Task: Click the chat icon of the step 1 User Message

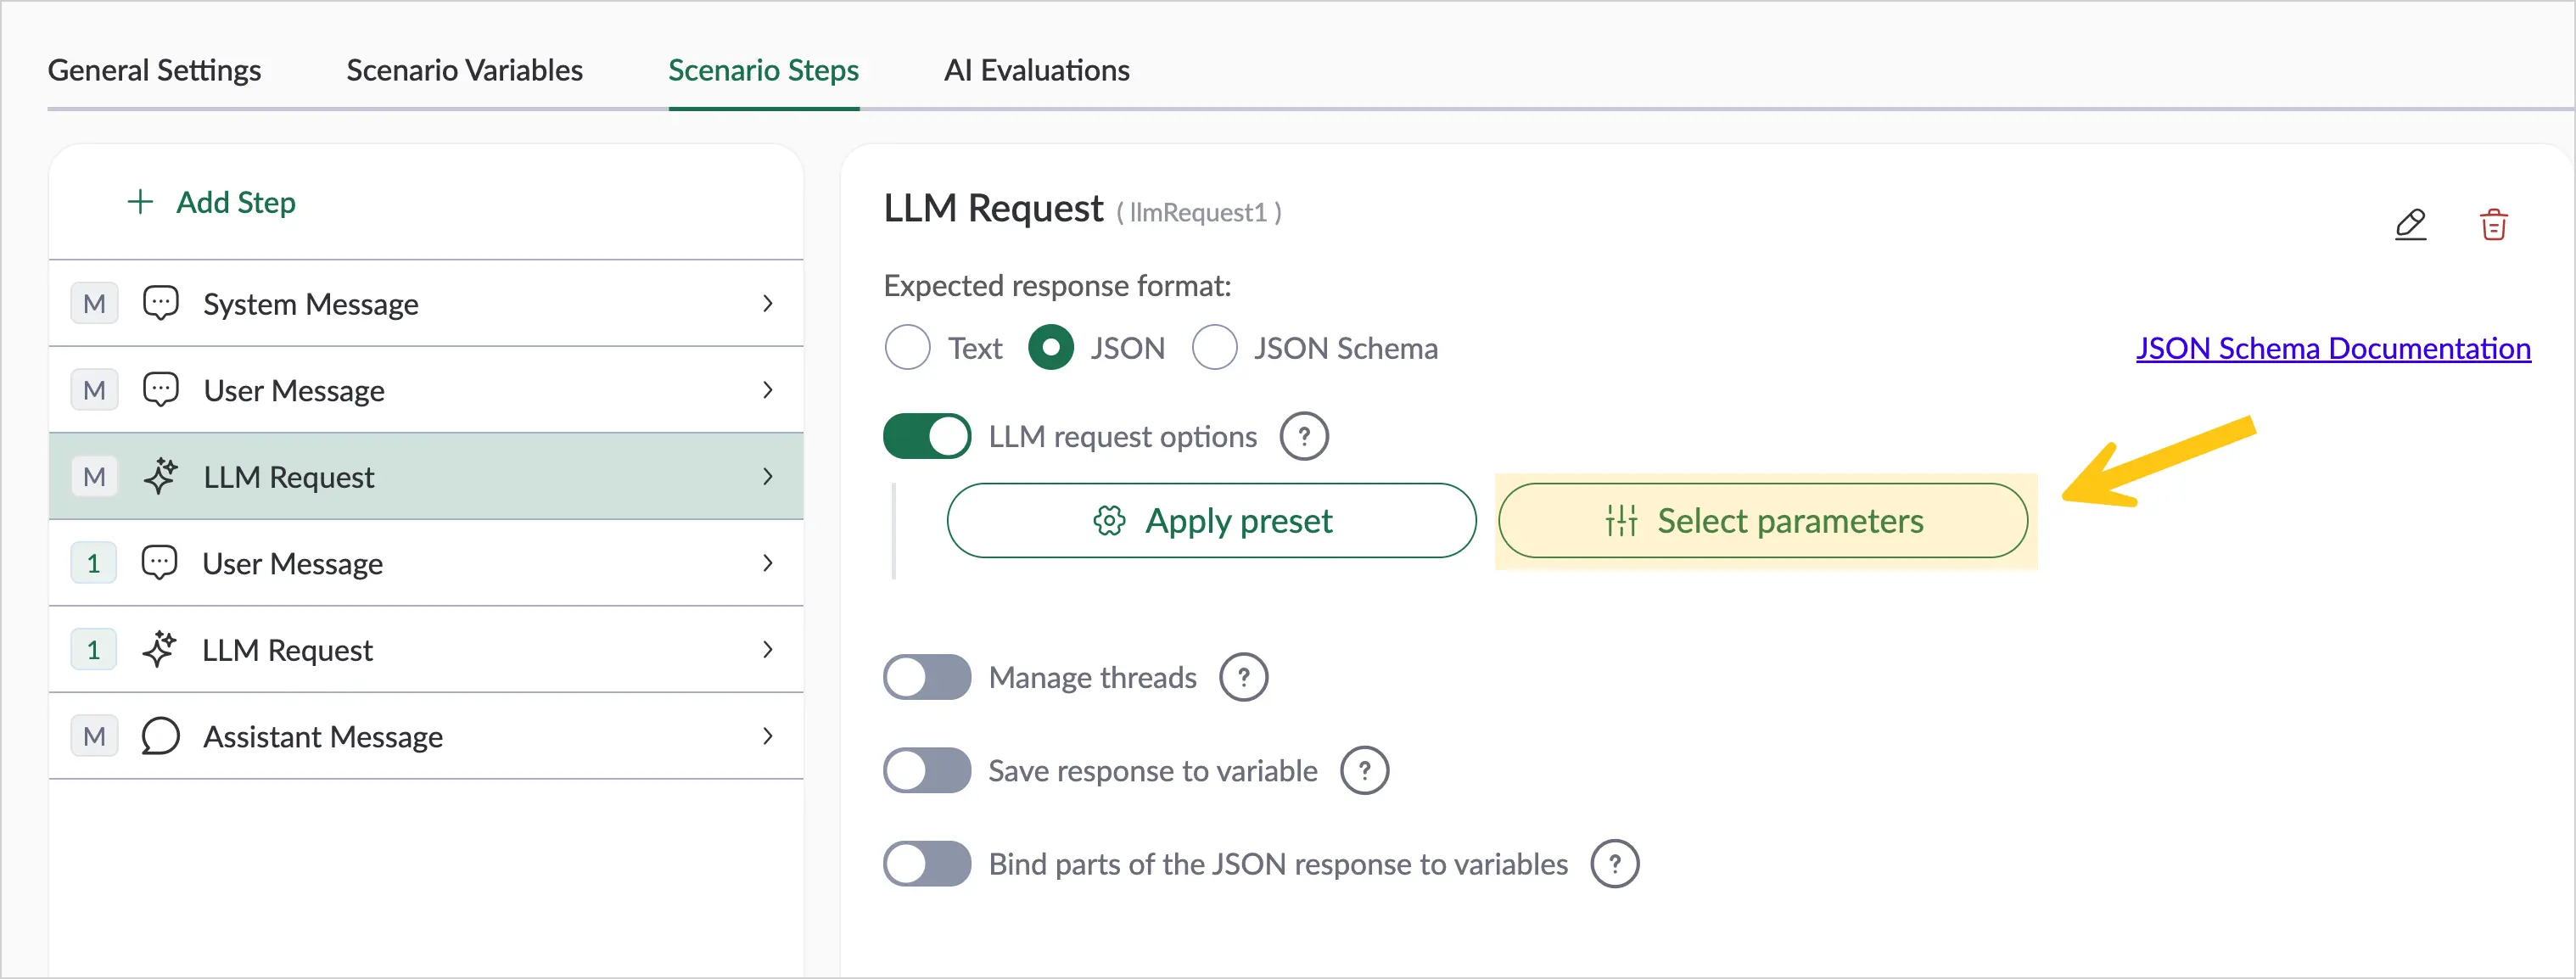Action: point(159,563)
